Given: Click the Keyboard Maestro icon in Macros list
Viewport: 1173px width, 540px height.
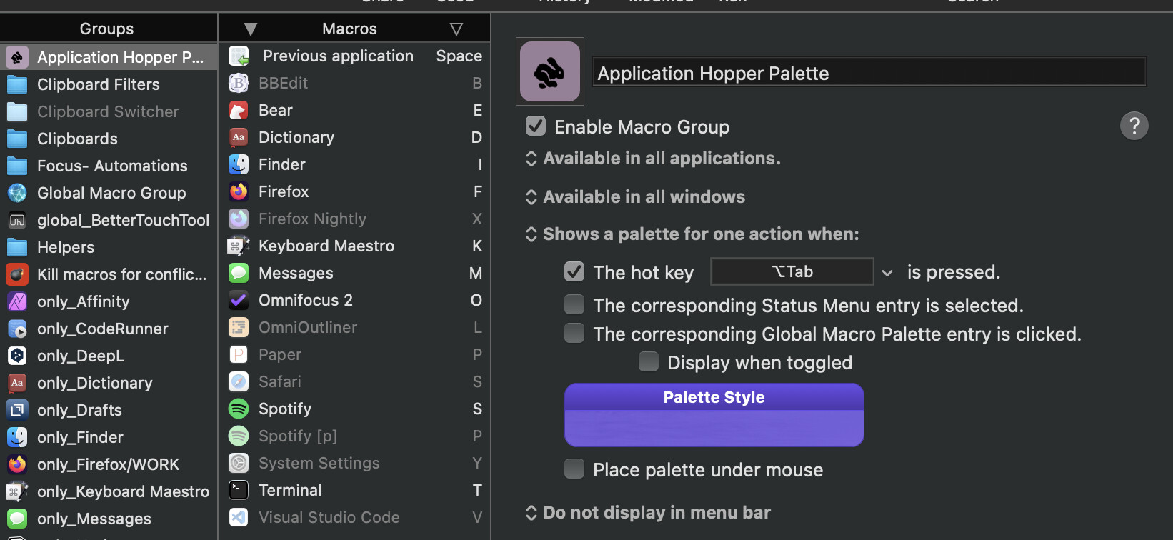Looking at the screenshot, I should pyautogui.click(x=239, y=246).
